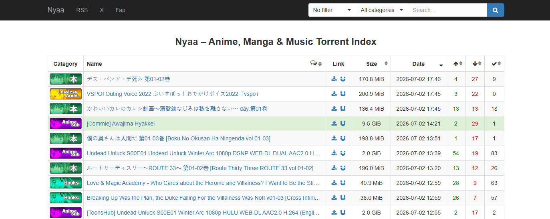Download torrent for Breaking Up Was the Plan
This screenshot has height=219, width=550.
tap(334, 198)
